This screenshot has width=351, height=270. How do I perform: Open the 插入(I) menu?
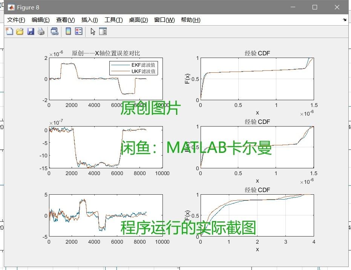[x=90, y=20]
